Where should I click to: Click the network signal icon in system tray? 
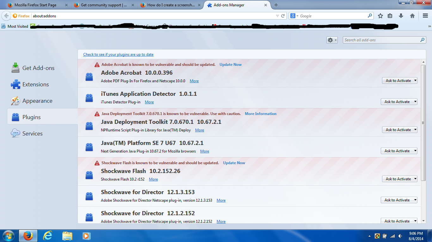pos(392,236)
